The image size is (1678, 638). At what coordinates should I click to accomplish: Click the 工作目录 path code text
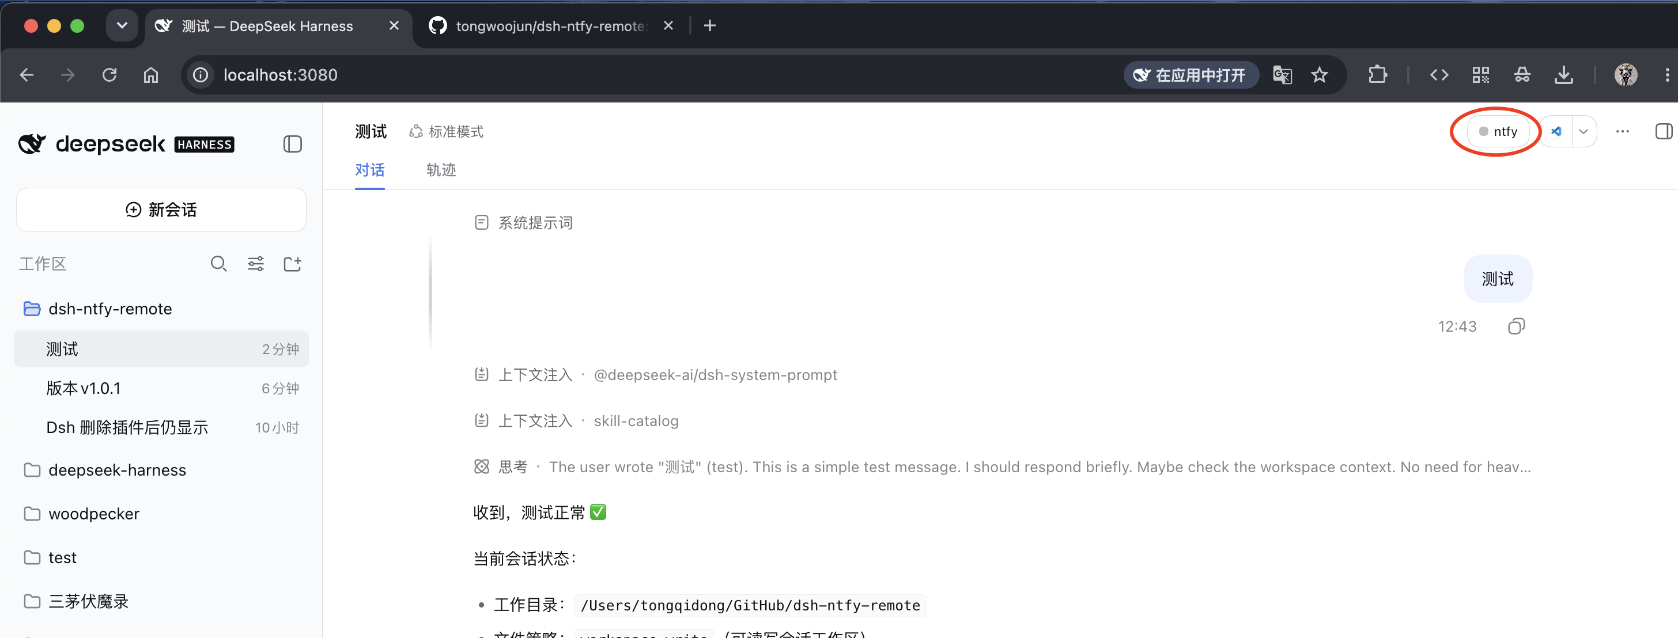750,605
